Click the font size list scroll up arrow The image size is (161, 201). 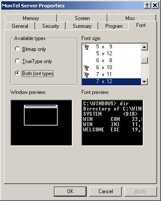pyautogui.click(x=144, y=47)
